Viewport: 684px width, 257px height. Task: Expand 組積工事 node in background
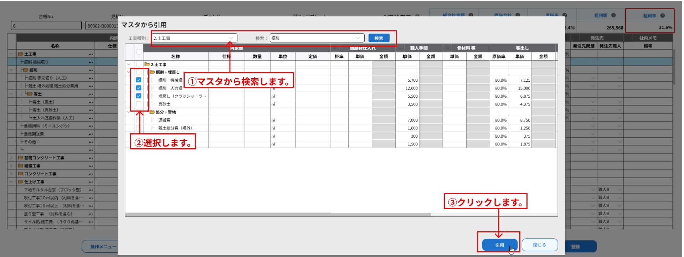[x=11, y=166]
